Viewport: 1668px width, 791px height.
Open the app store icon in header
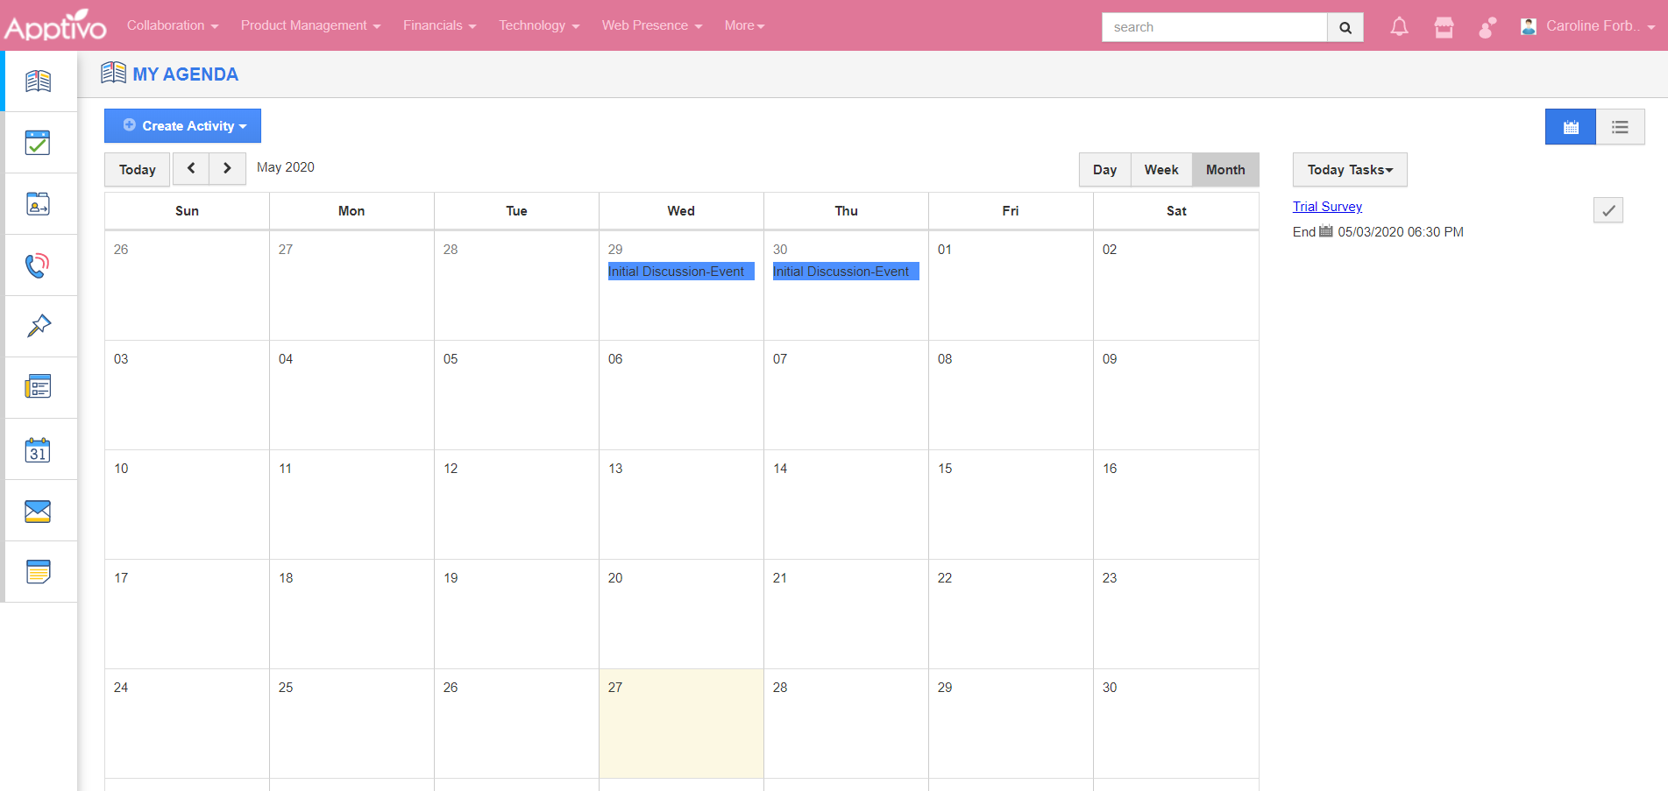pyautogui.click(x=1444, y=27)
